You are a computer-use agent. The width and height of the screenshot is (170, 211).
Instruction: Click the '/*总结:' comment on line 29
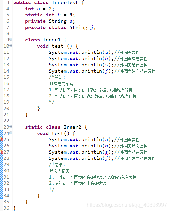(57, 165)
